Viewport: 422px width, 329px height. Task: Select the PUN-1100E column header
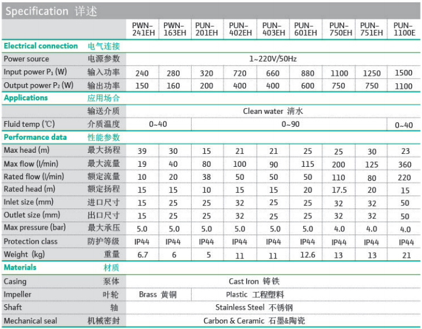[404, 29]
